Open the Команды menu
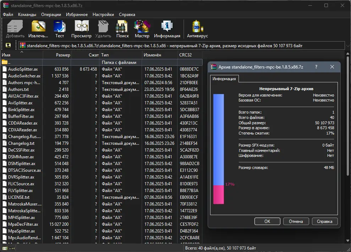 [x=27, y=15]
